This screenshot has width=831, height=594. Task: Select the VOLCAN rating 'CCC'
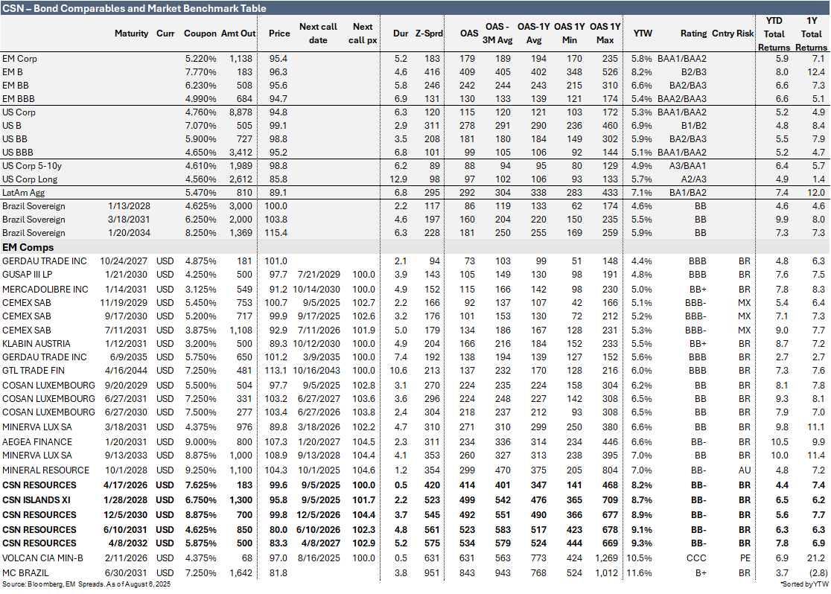pos(696,558)
